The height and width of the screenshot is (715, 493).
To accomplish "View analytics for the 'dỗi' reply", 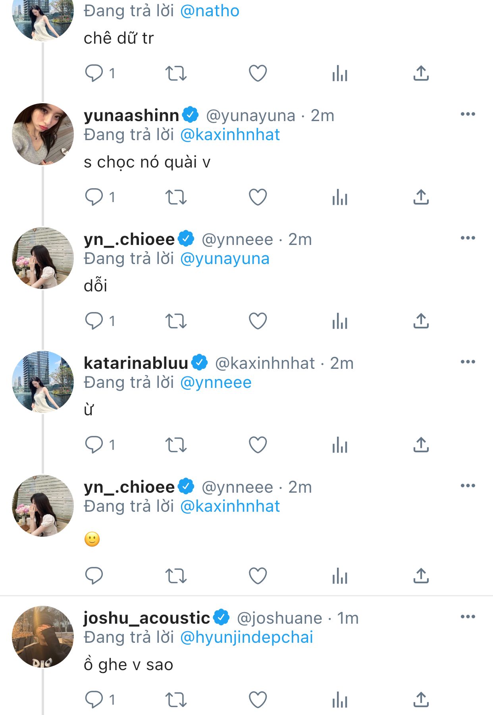I will pos(340,321).
